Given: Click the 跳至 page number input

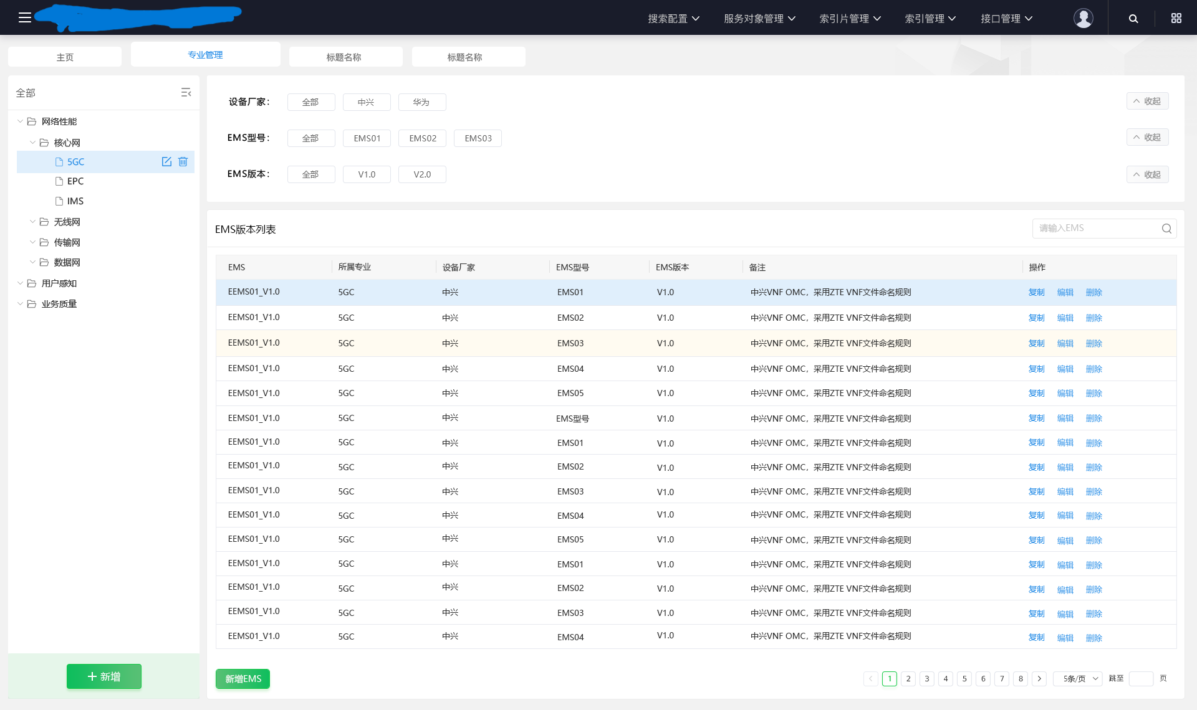Looking at the screenshot, I should pos(1141,679).
